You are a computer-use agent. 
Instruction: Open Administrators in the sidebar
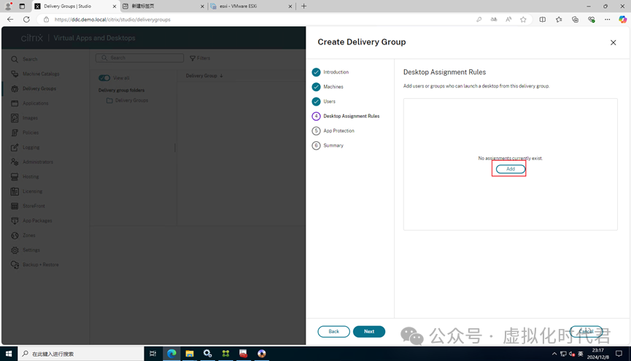coord(32,162)
